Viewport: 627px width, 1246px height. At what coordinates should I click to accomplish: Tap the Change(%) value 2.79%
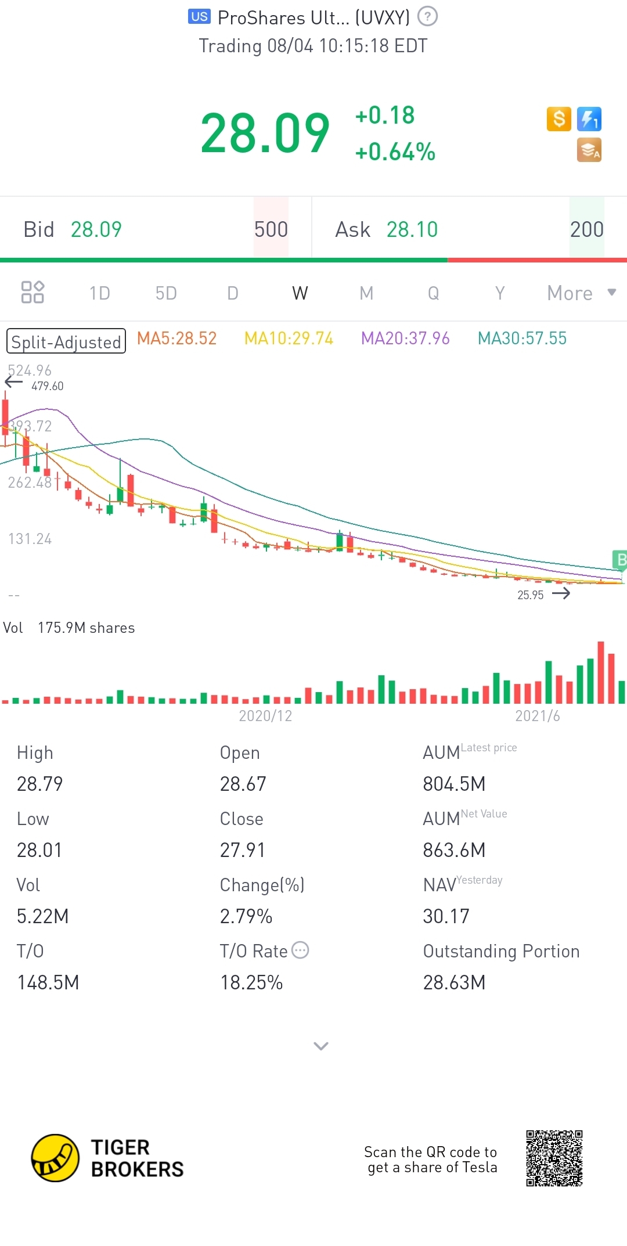(x=246, y=916)
